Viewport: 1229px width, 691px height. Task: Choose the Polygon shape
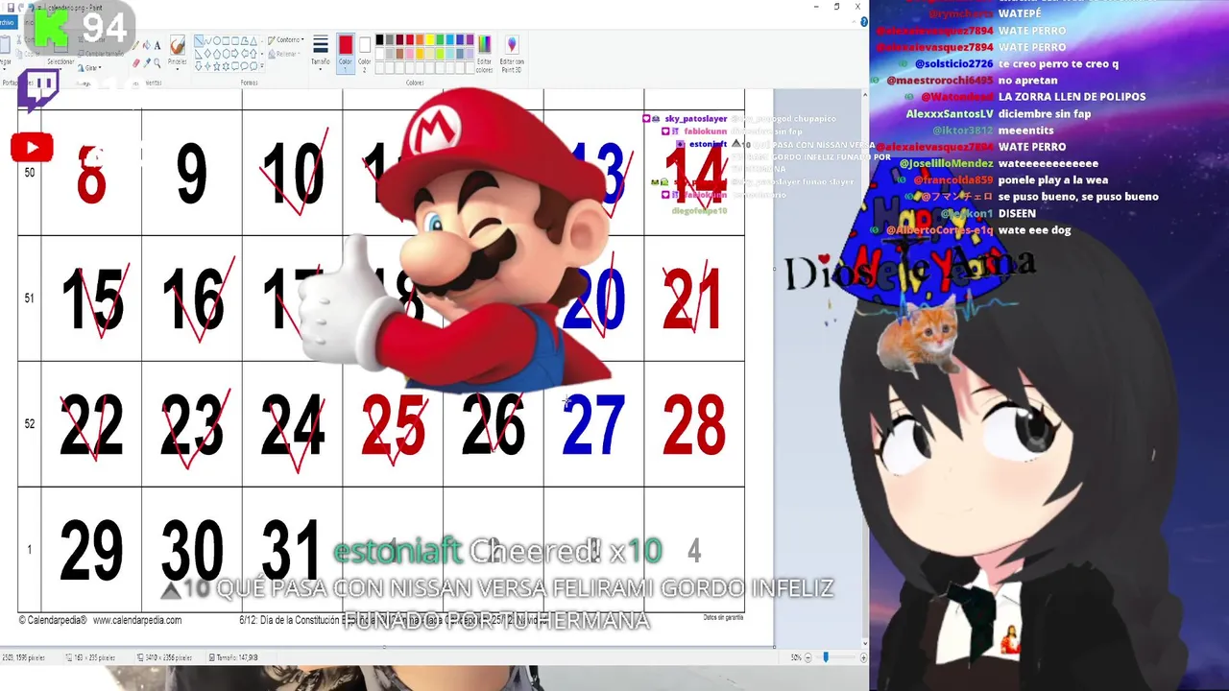pos(244,40)
